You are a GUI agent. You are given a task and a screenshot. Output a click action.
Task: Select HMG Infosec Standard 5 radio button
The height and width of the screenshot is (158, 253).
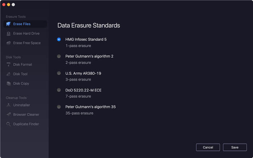[59, 39]
